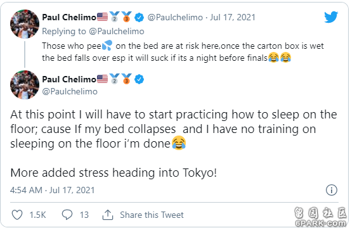
Task: Click Paul Chelimo name in main tweet
Action: point(69,79)
